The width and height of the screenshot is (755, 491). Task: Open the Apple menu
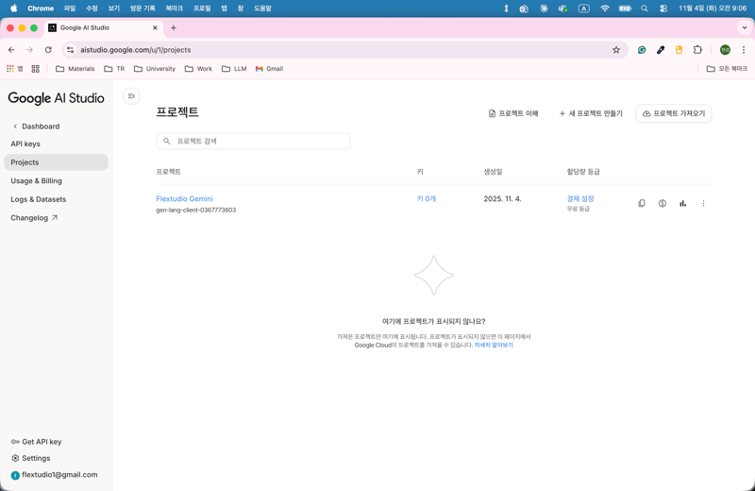click(13, 8)
